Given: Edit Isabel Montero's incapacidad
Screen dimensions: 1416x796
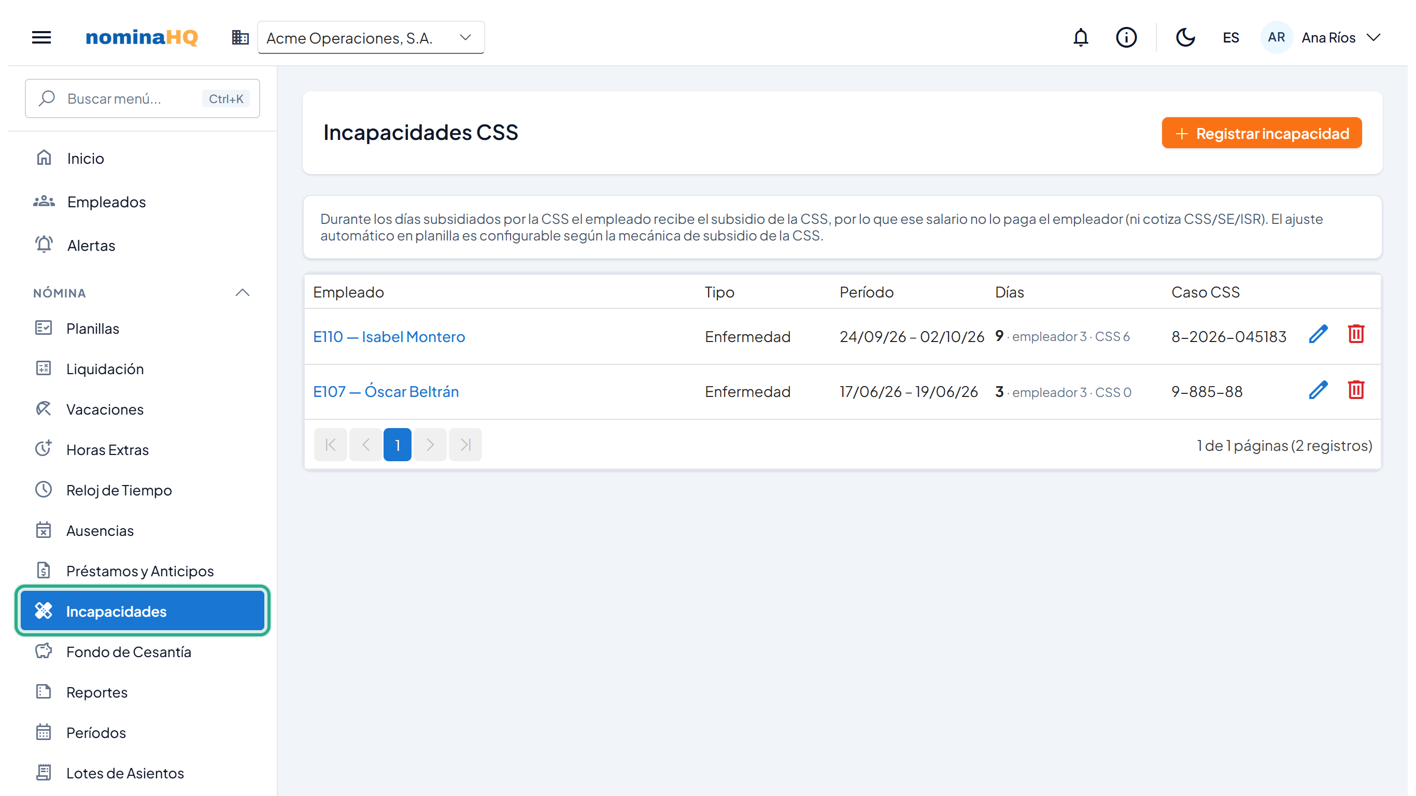Looking at the screenshot, I should tap(1318, 334).
